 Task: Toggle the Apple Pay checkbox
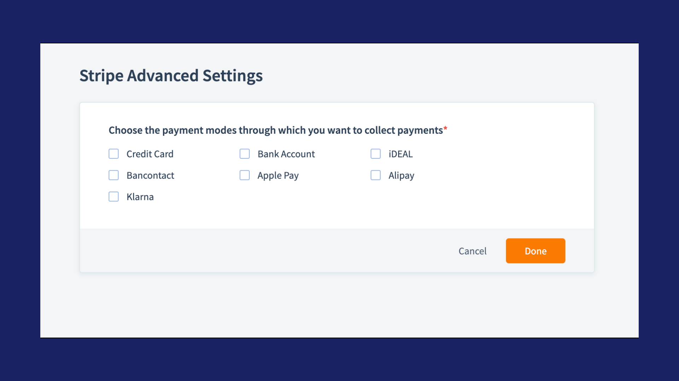pyautogui.click(x=244, y=175)
